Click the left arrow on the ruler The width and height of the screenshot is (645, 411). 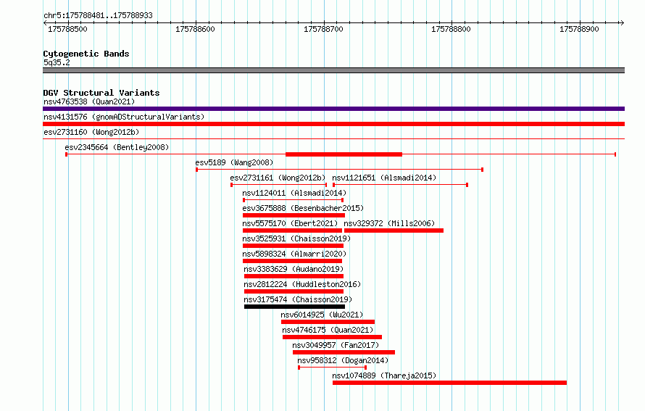45,23
